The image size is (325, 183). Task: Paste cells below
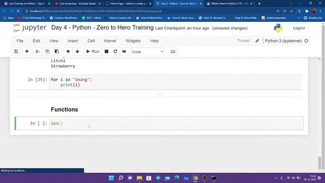pyautogui.click(x=57, y=51)
